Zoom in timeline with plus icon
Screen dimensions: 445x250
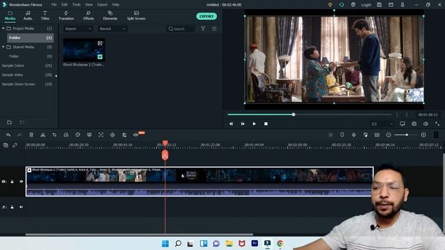point(423,135)
